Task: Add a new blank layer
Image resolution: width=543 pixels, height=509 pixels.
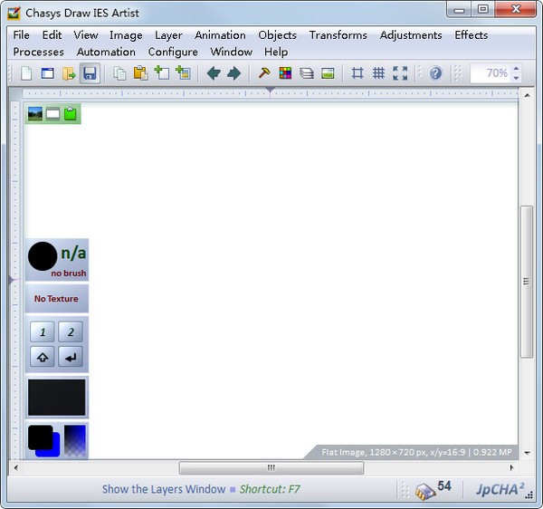Action: click(x=162, y=72)
